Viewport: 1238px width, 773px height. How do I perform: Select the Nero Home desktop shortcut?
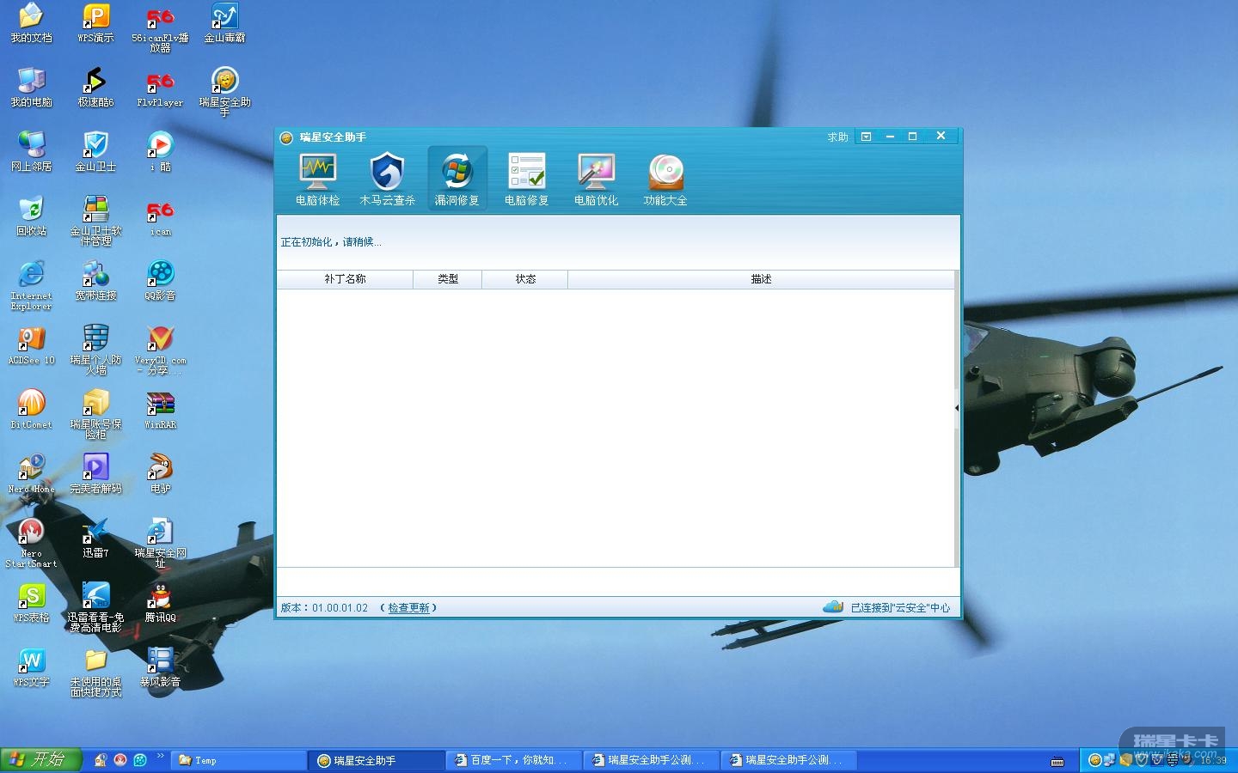[x=31, y=474]
